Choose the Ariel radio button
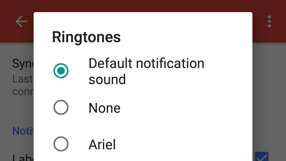The height and width of the screenshot is (161, 286). (61, 144)
